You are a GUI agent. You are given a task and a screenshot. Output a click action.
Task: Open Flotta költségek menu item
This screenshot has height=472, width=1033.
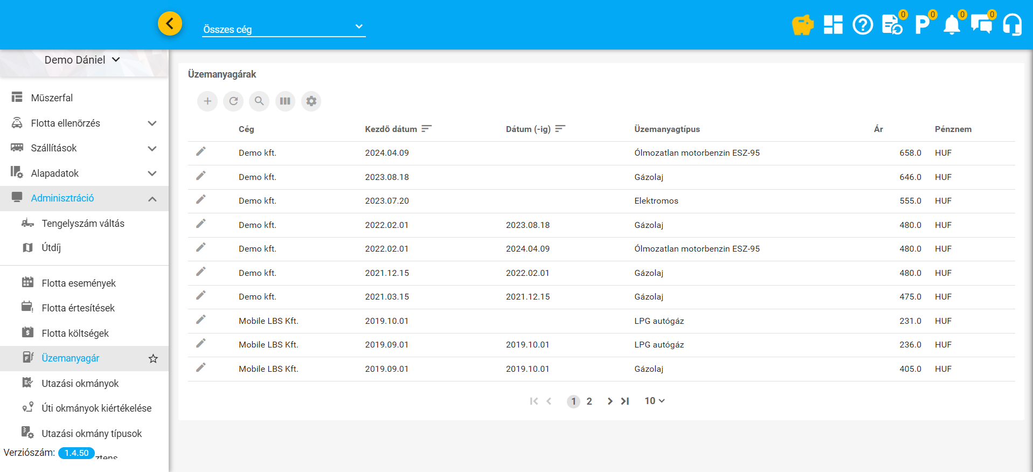pos(75,334)
